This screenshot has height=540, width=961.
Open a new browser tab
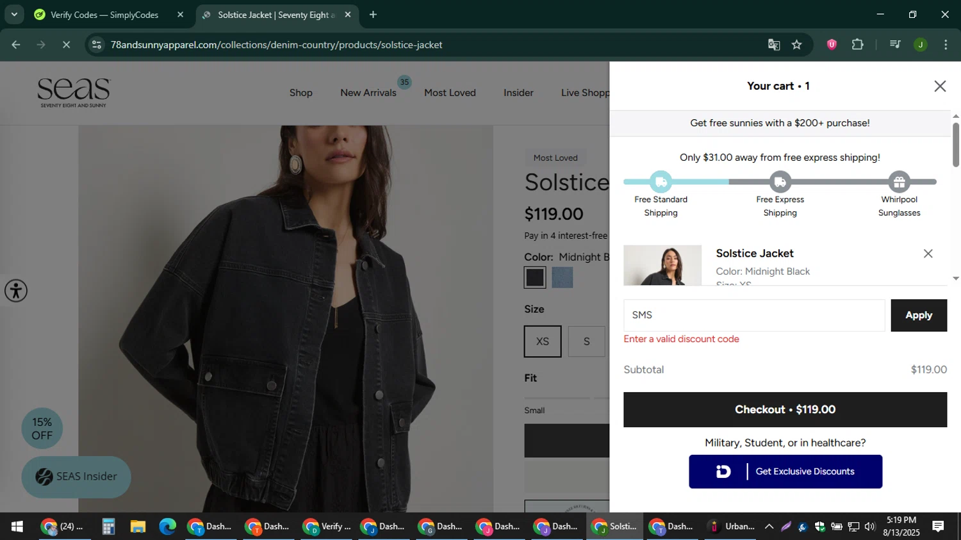[373, 15]
